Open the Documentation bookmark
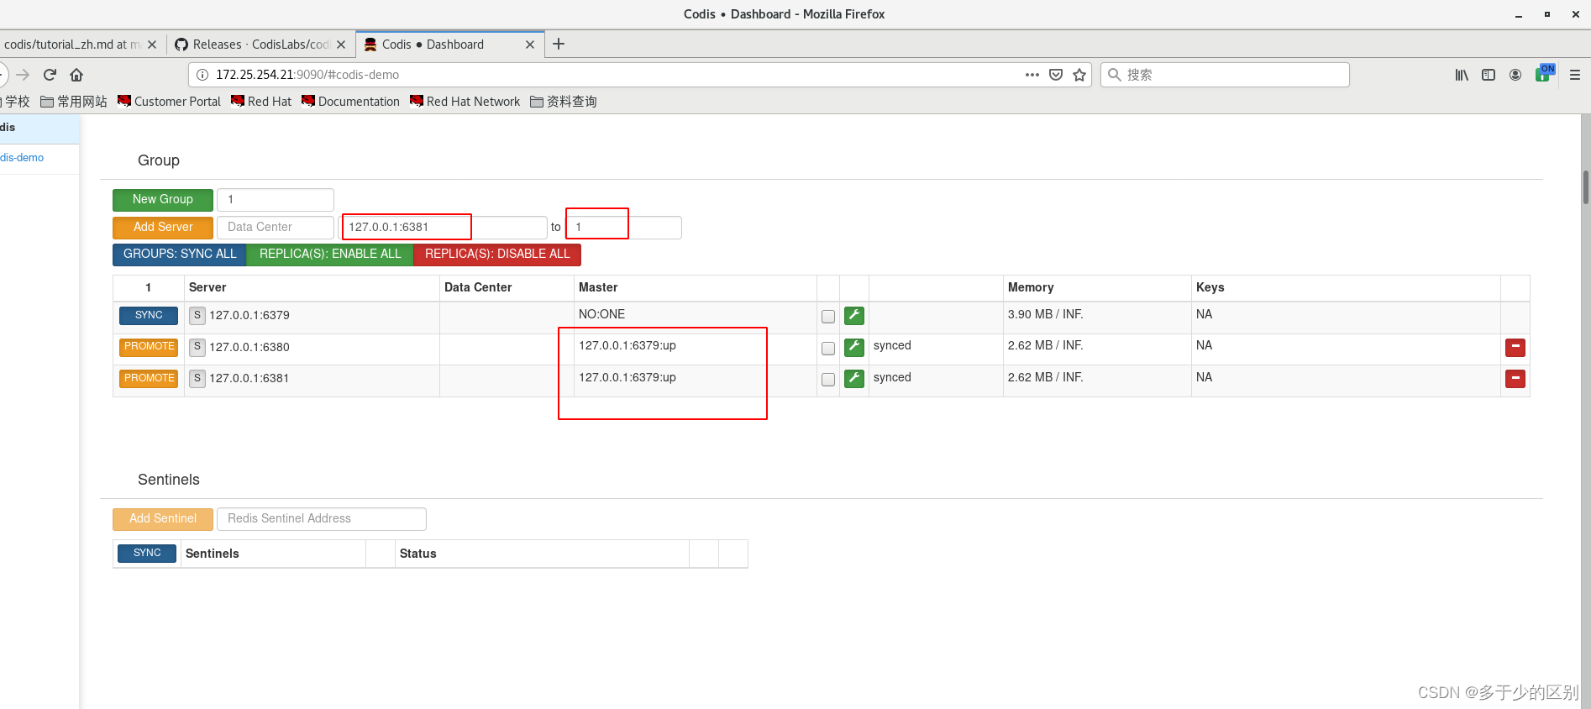 click(350, 102)
